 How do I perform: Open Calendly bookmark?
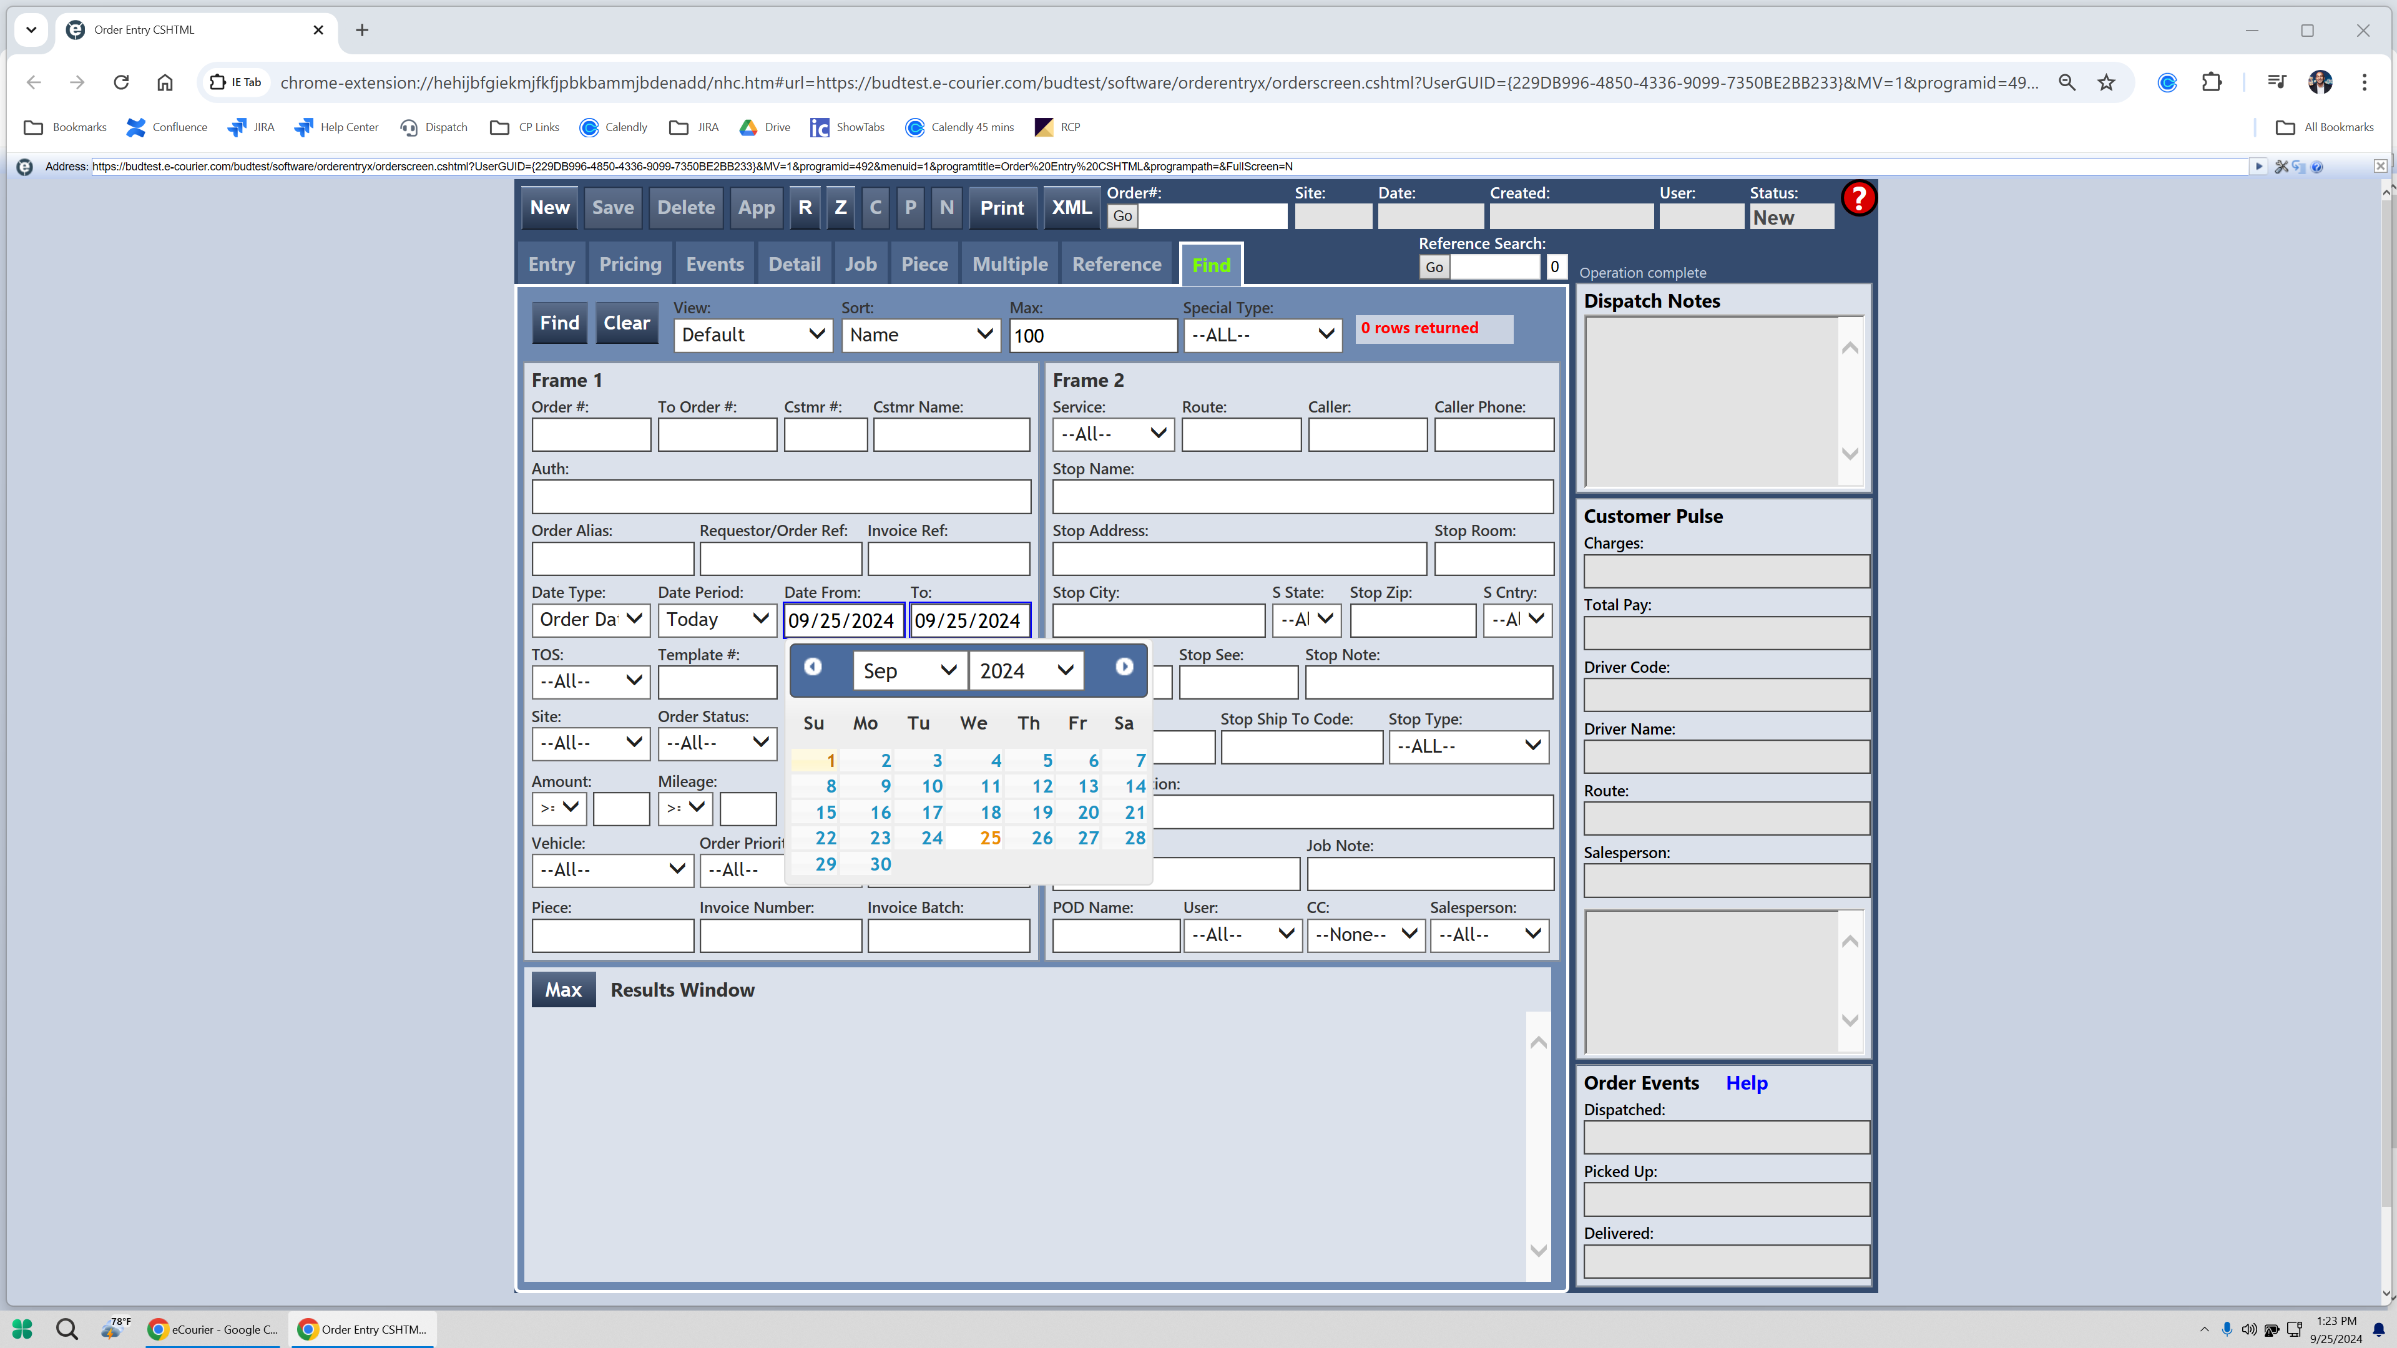pos(613,127)
